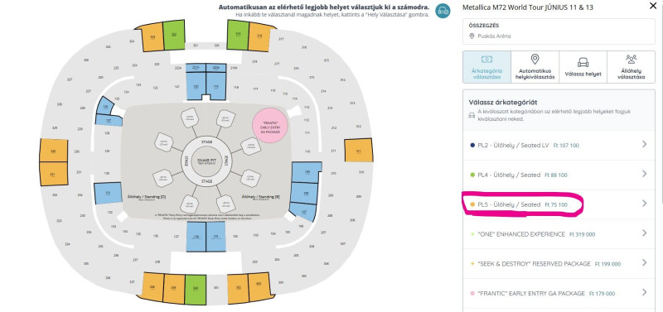Select orange section 311 on the right

tap(359, 150)
